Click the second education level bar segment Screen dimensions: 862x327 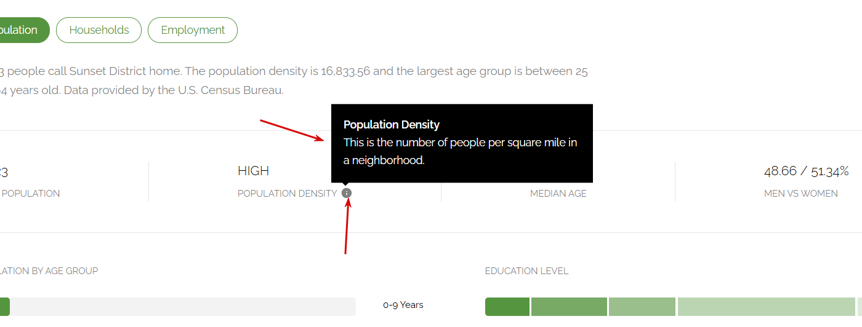pos(569,306)
